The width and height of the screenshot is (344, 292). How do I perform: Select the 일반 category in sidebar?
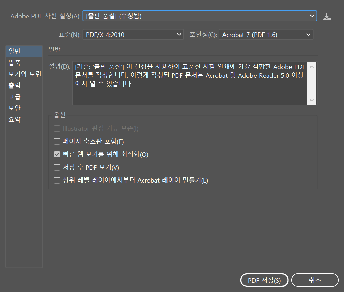[x=24, y=51]
